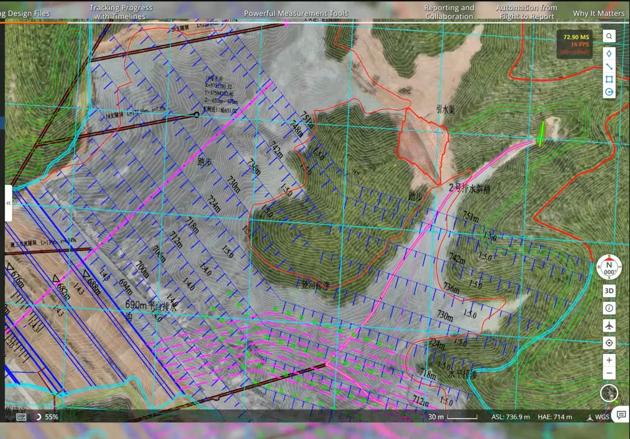The image size is (630, 439).
Task: Open the info panel icon
Action: [x=609, y=308]
